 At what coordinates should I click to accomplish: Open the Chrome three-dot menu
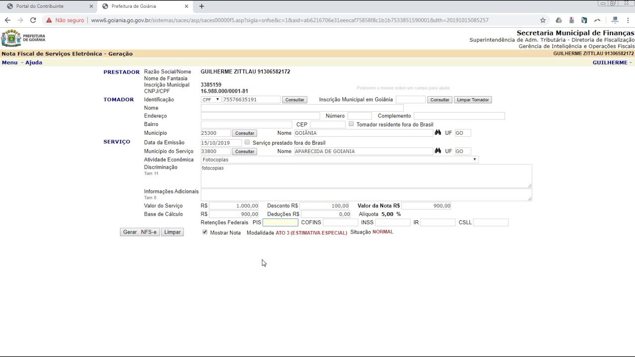(629, 20)
